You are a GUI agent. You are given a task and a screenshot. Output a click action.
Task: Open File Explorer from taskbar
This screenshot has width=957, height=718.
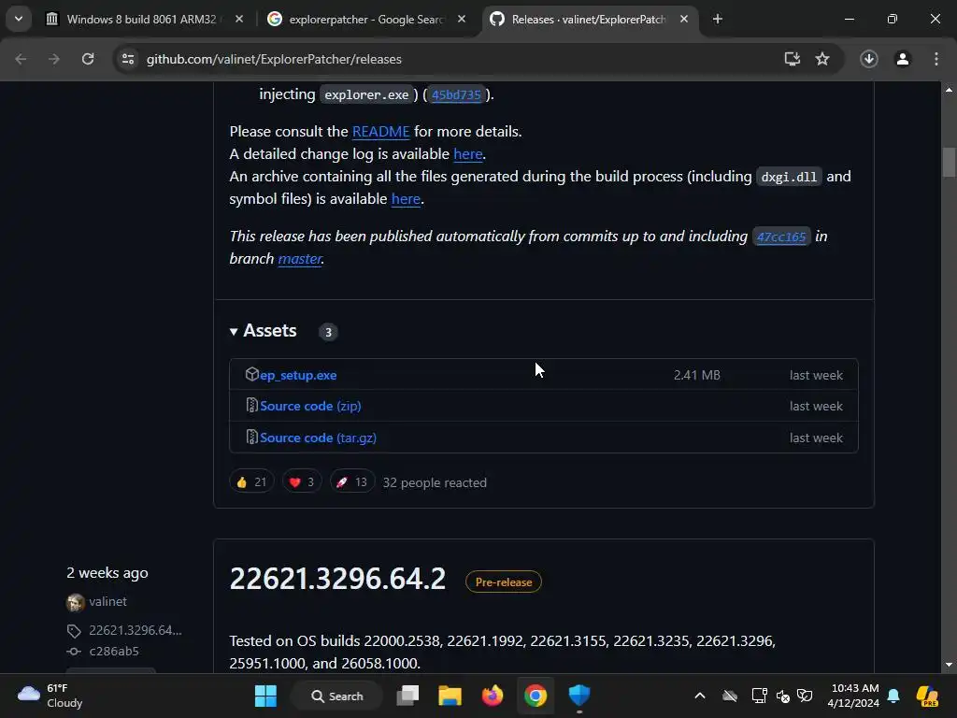[x=450, y=696]
